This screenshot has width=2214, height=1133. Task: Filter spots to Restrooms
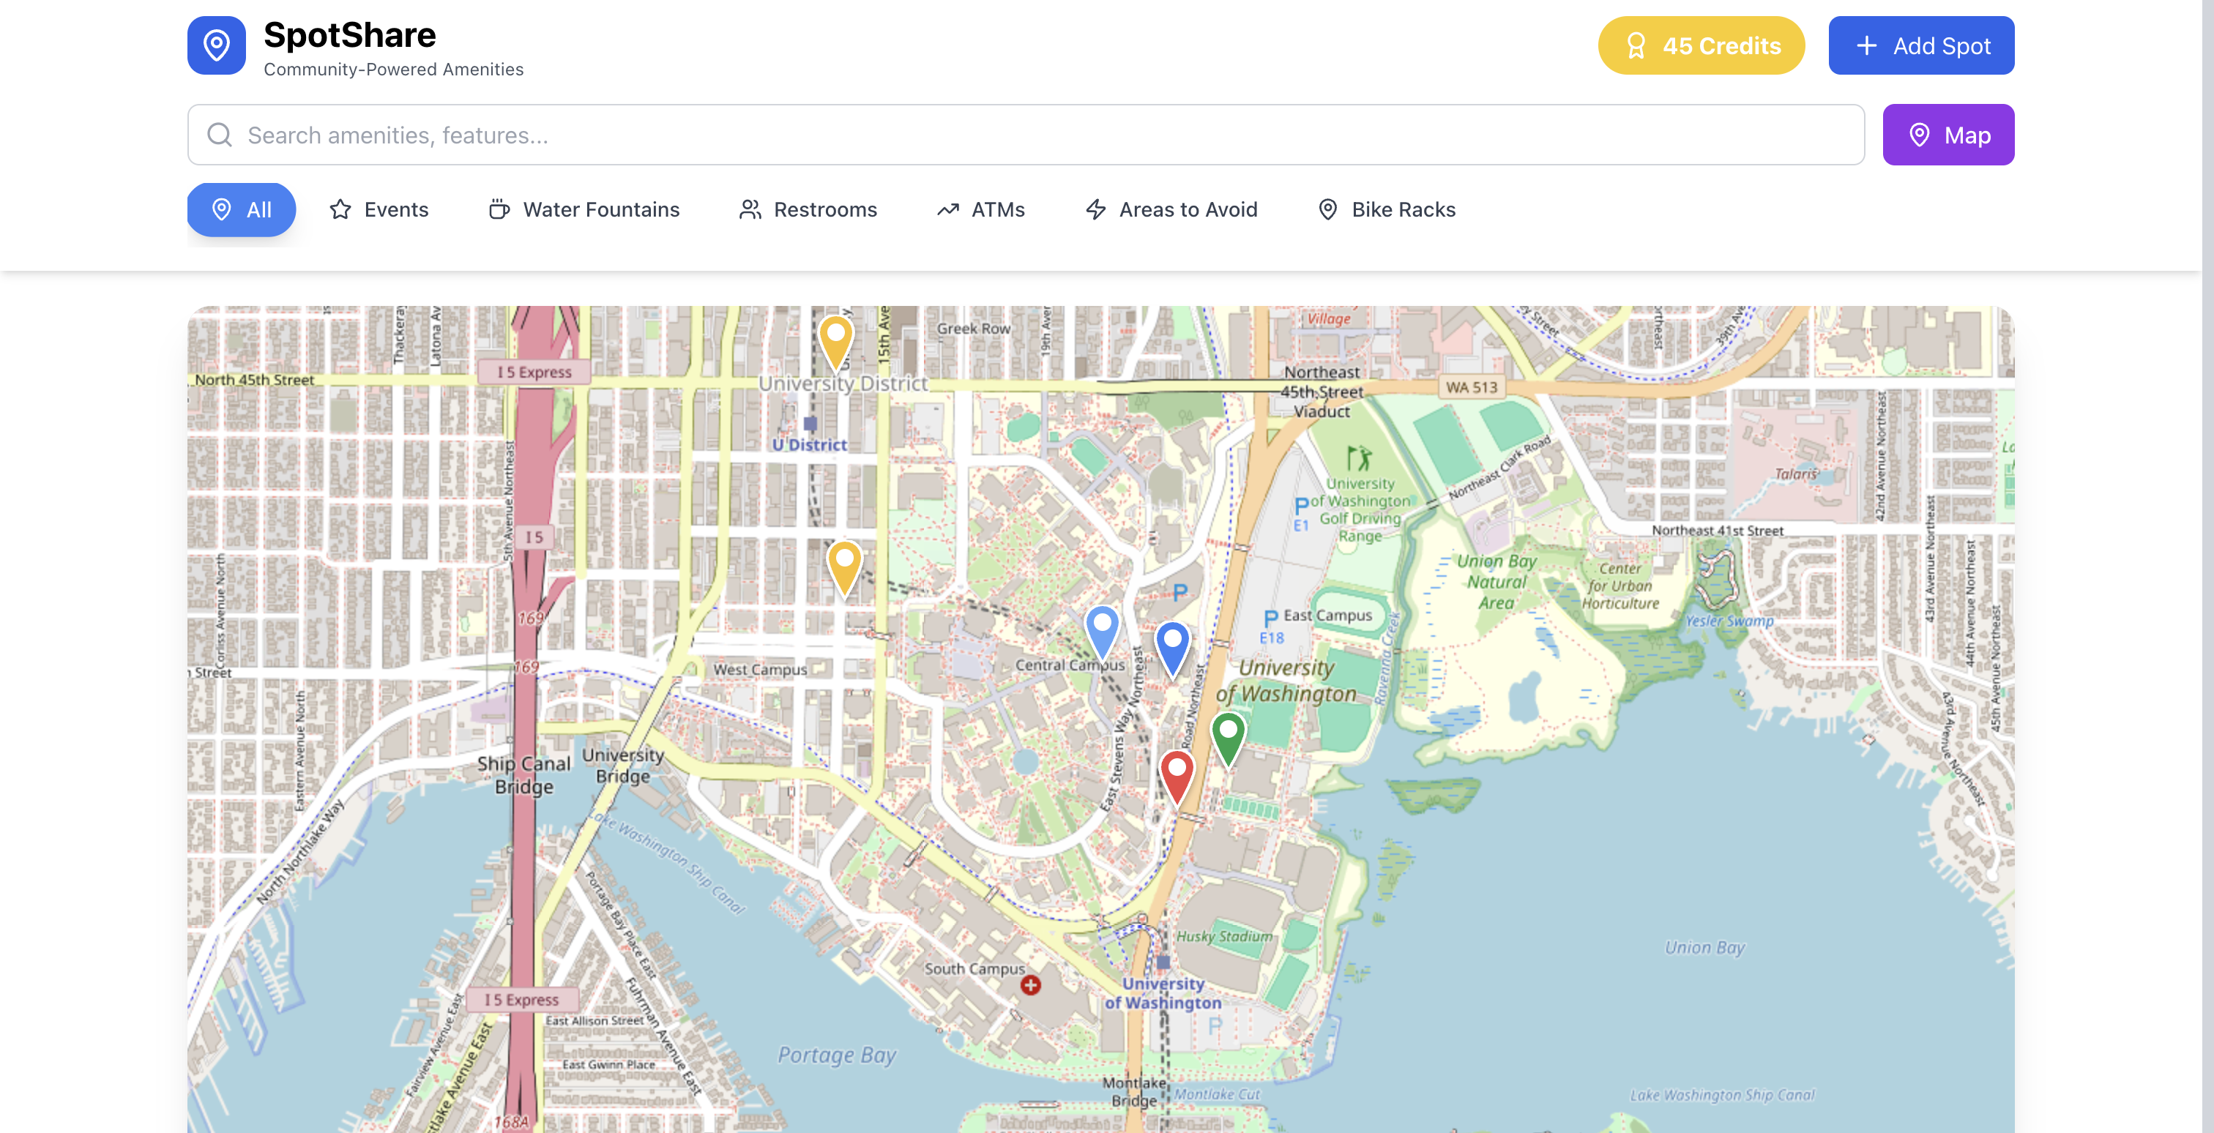click(808, 209)
